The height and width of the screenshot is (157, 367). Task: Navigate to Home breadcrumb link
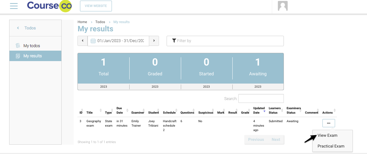click(x=82, y=22)
